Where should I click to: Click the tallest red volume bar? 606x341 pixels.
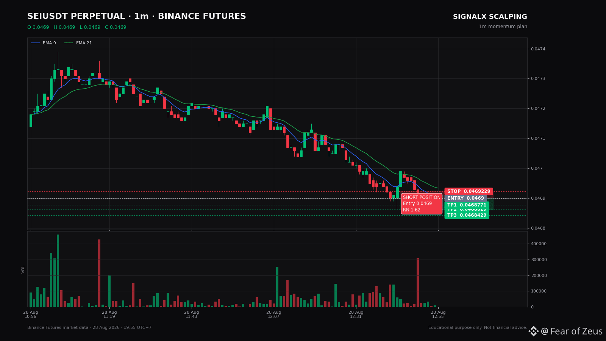[x=99, y=273]
